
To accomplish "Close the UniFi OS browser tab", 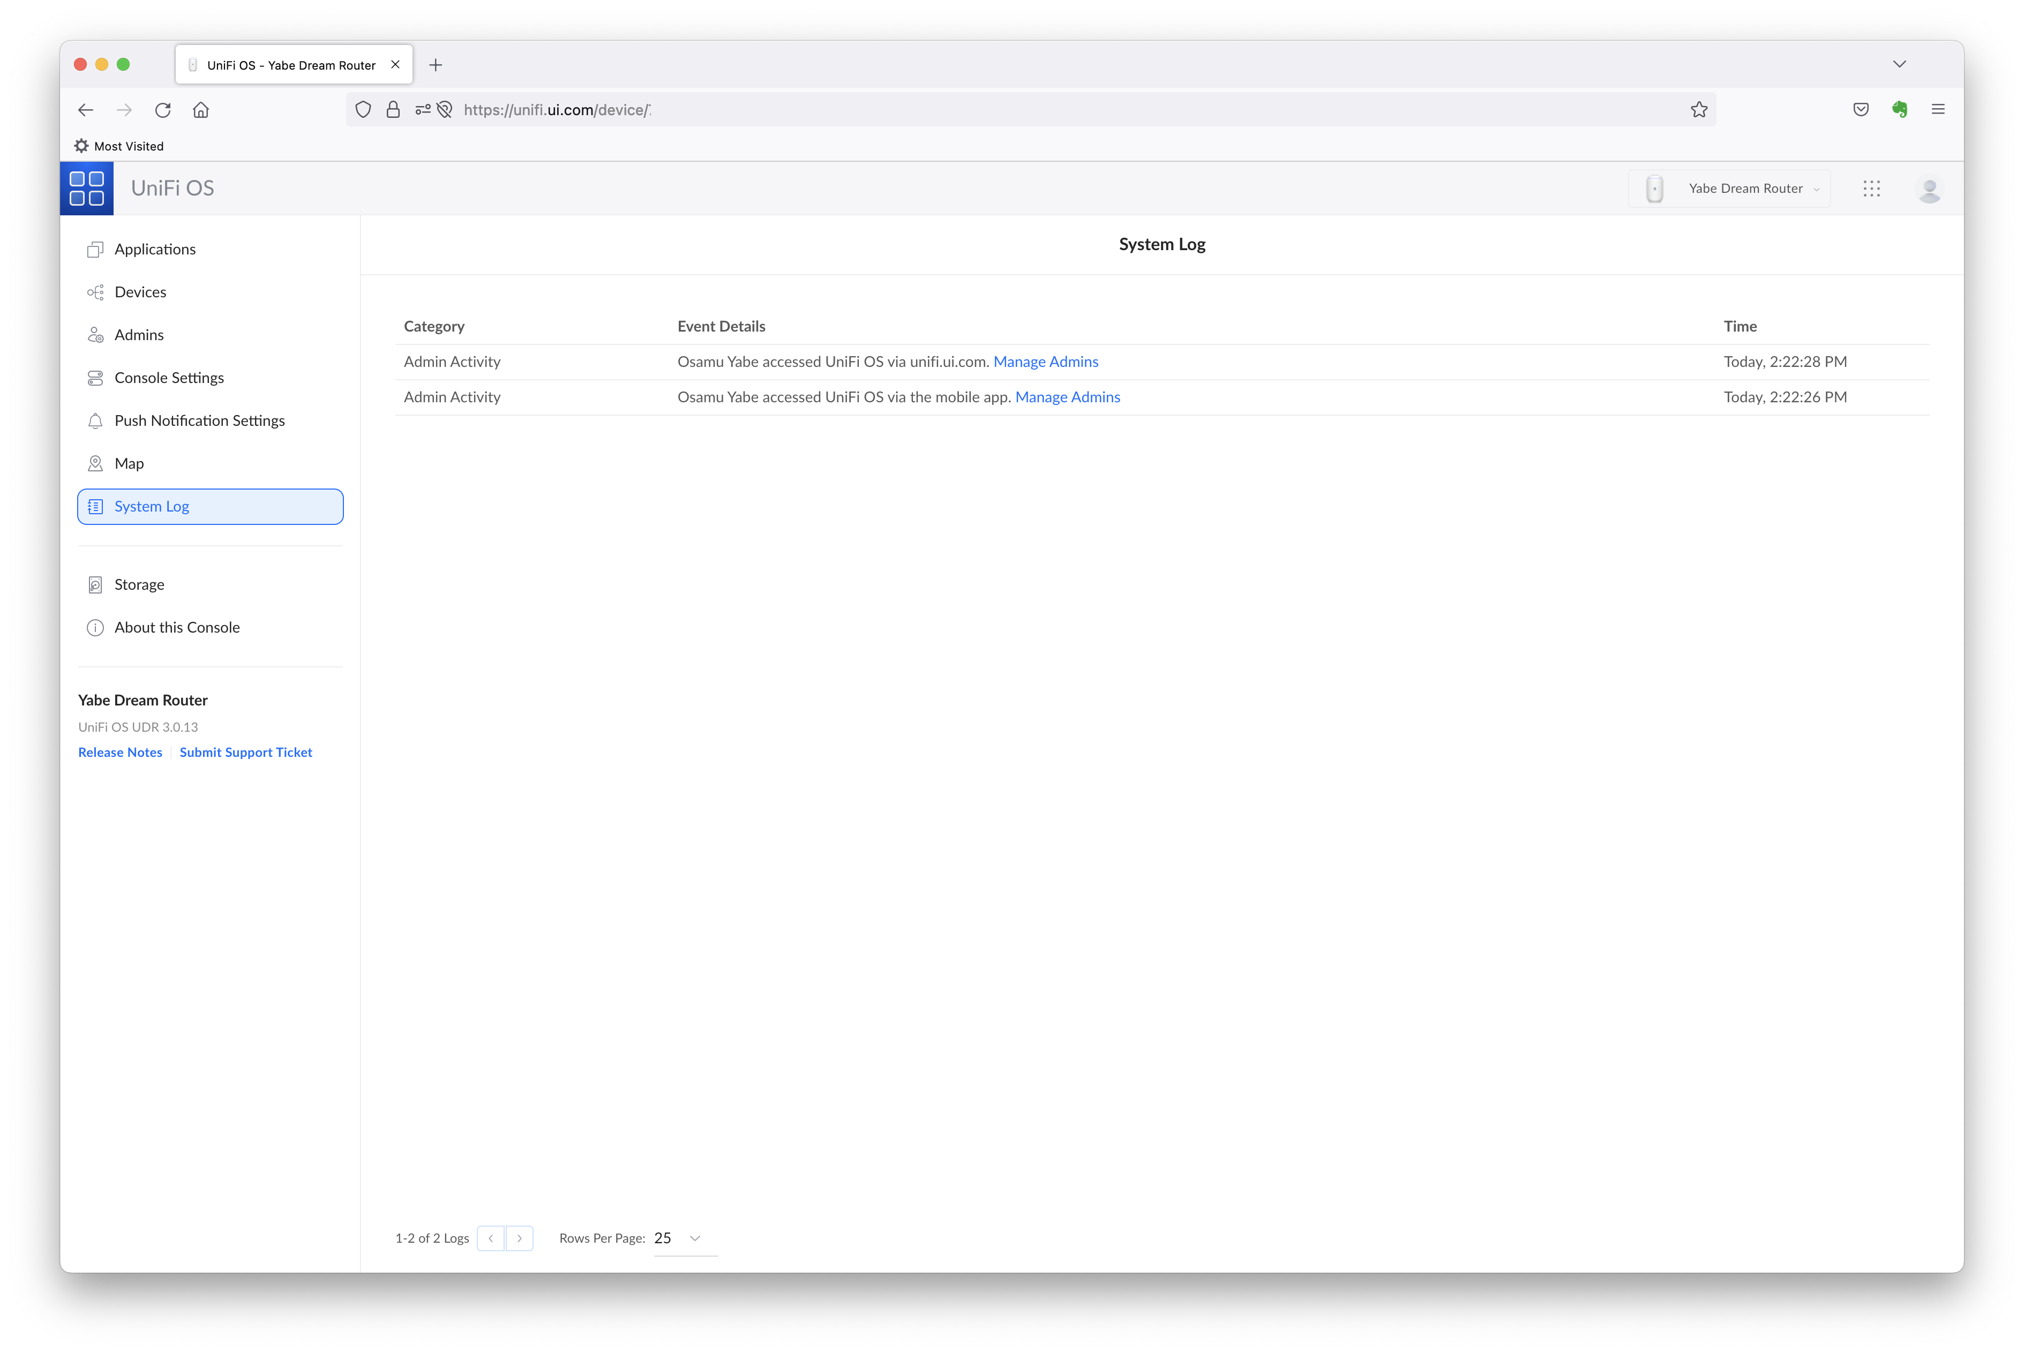I will (395, 65).
